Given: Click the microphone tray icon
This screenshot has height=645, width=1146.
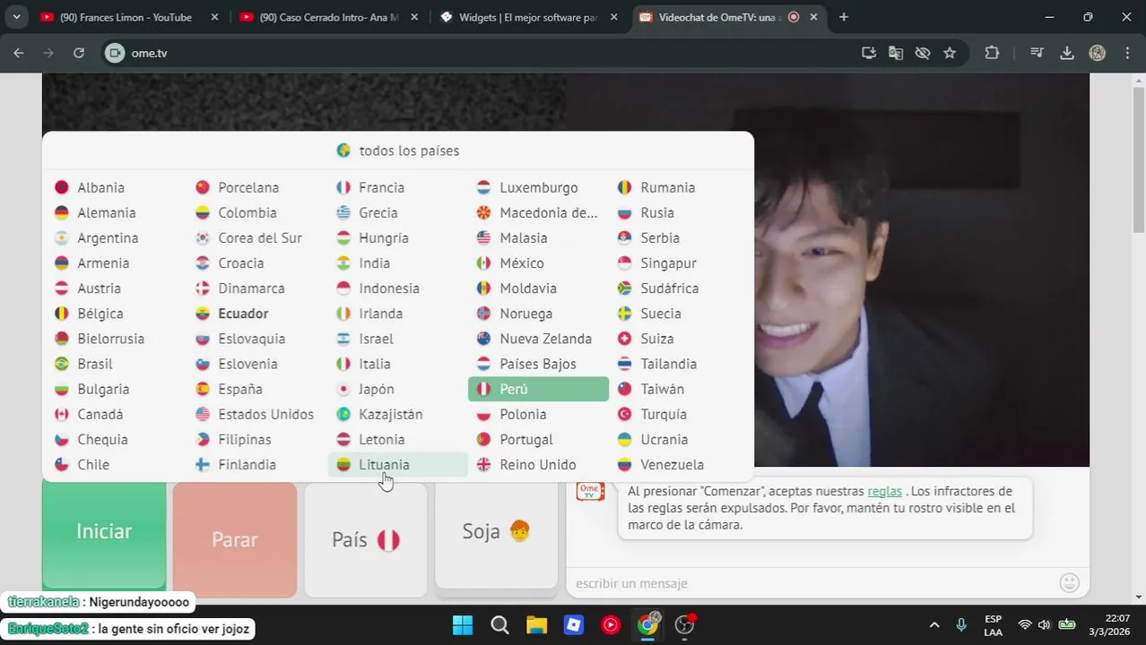Looking at the screenshot, I should [x=961, y=624].
